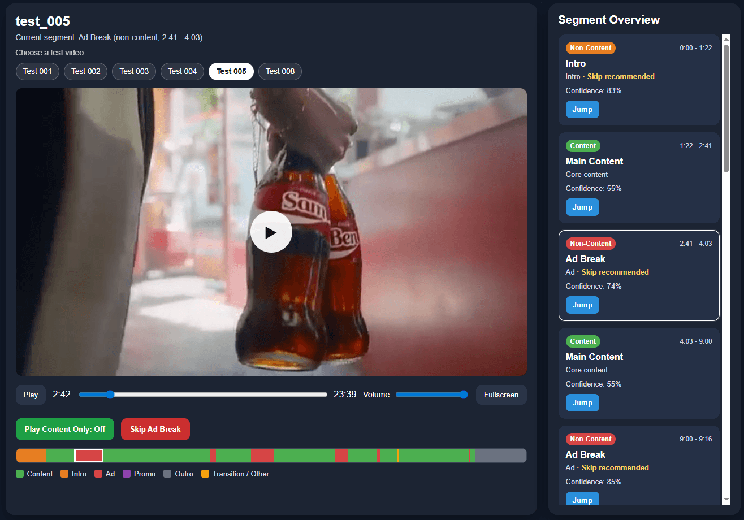The height and width of the screenshot is (520, 744).
Task: Click the "Confidence: 85%" text
Action: 594,482
